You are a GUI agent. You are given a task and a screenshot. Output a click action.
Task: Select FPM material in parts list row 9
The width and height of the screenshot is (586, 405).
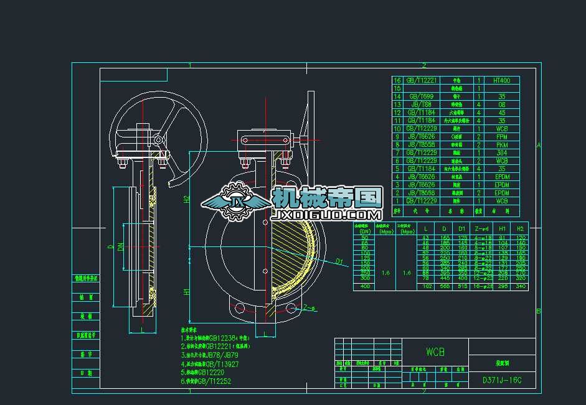(502, 137)
